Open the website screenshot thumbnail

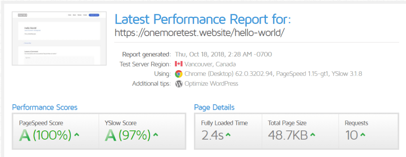[x=59, y=38]
